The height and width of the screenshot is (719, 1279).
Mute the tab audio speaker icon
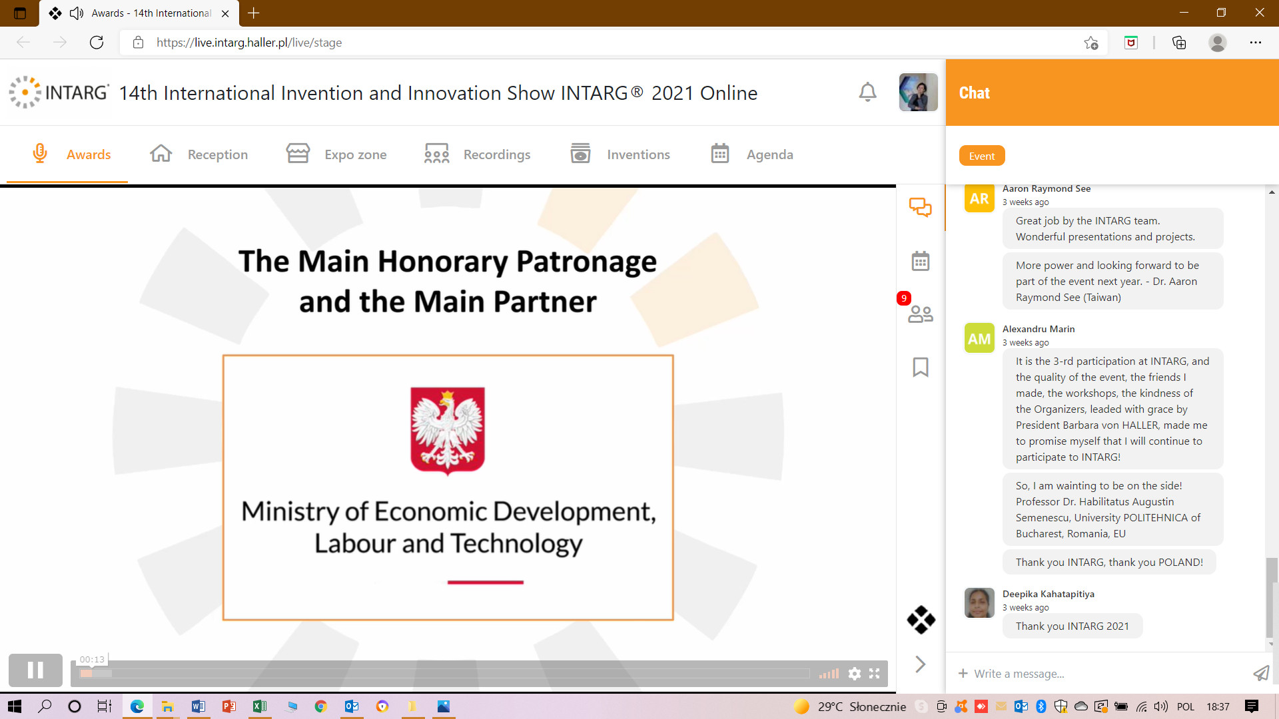point(77,13)
